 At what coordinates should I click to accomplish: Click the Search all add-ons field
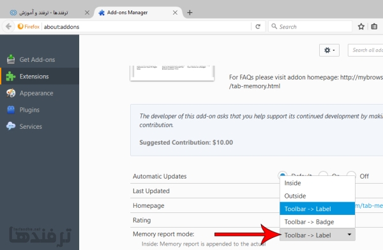[x=366, y=50]
